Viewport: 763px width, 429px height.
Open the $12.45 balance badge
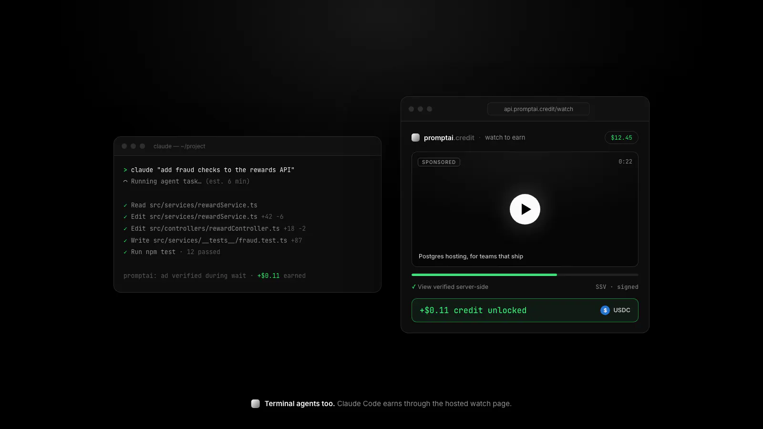pos(621,138)
